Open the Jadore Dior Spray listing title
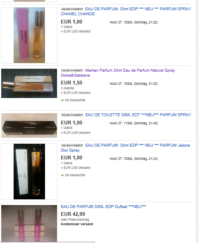 tap(126, 148)
